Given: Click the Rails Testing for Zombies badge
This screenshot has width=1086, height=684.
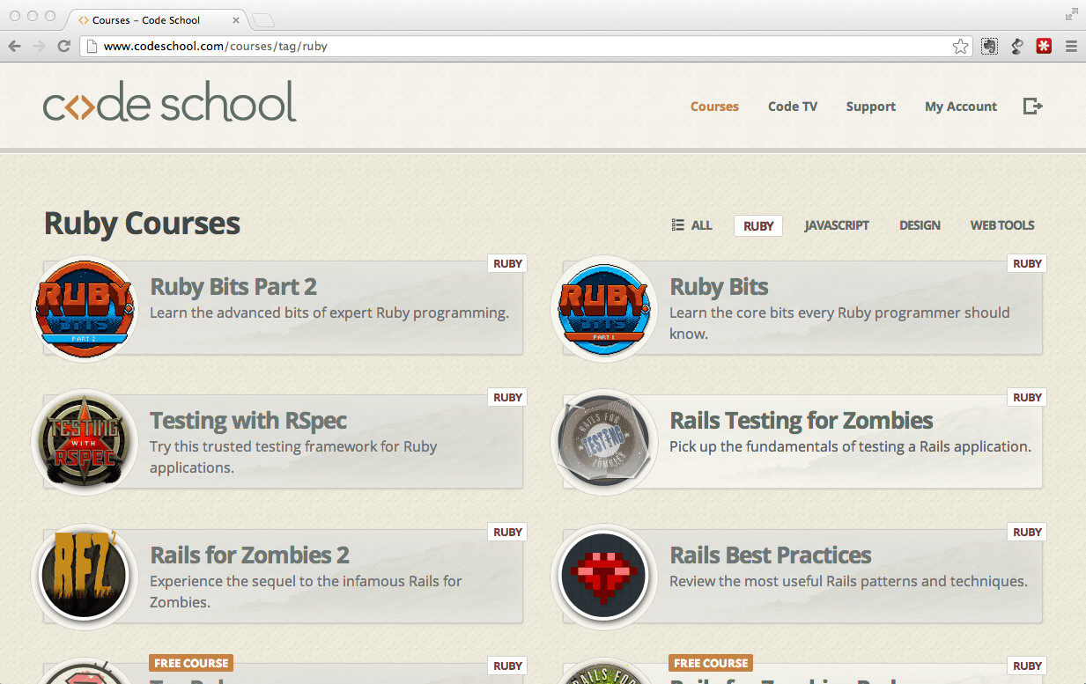Looking at the screenshot, I should (x=604, y=443).
